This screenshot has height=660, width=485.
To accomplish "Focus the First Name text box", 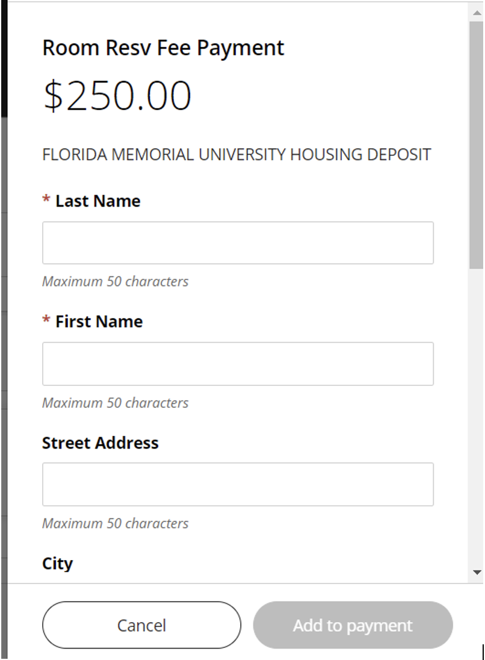I will tap(238, 364).
